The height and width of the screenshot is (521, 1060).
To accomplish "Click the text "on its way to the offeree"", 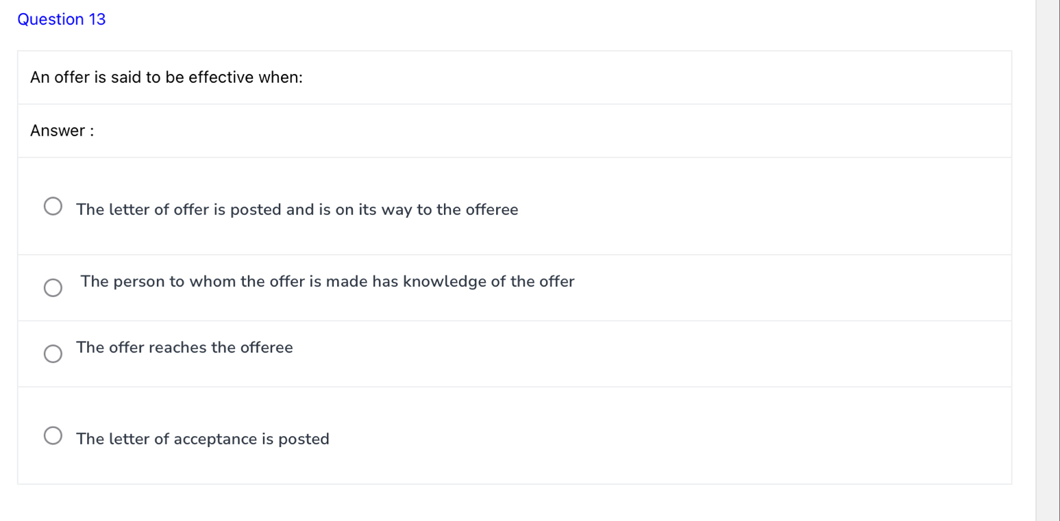I will pos(425,209).
